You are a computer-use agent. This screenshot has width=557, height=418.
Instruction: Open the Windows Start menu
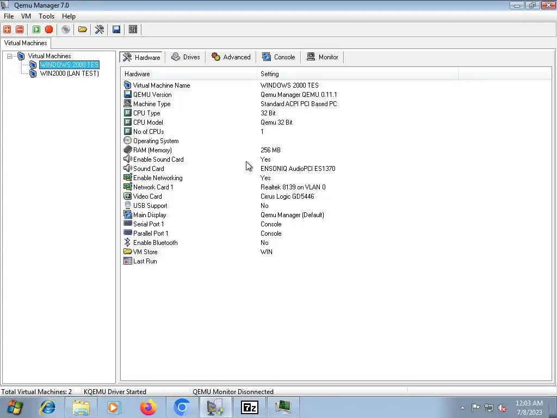pyautogui.click(x=14, y=407)
